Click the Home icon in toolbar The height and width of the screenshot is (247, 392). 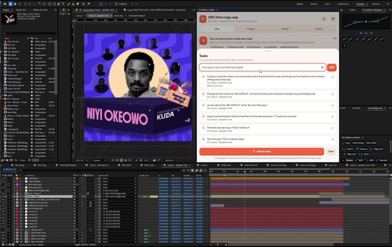[x=5, y=4]
